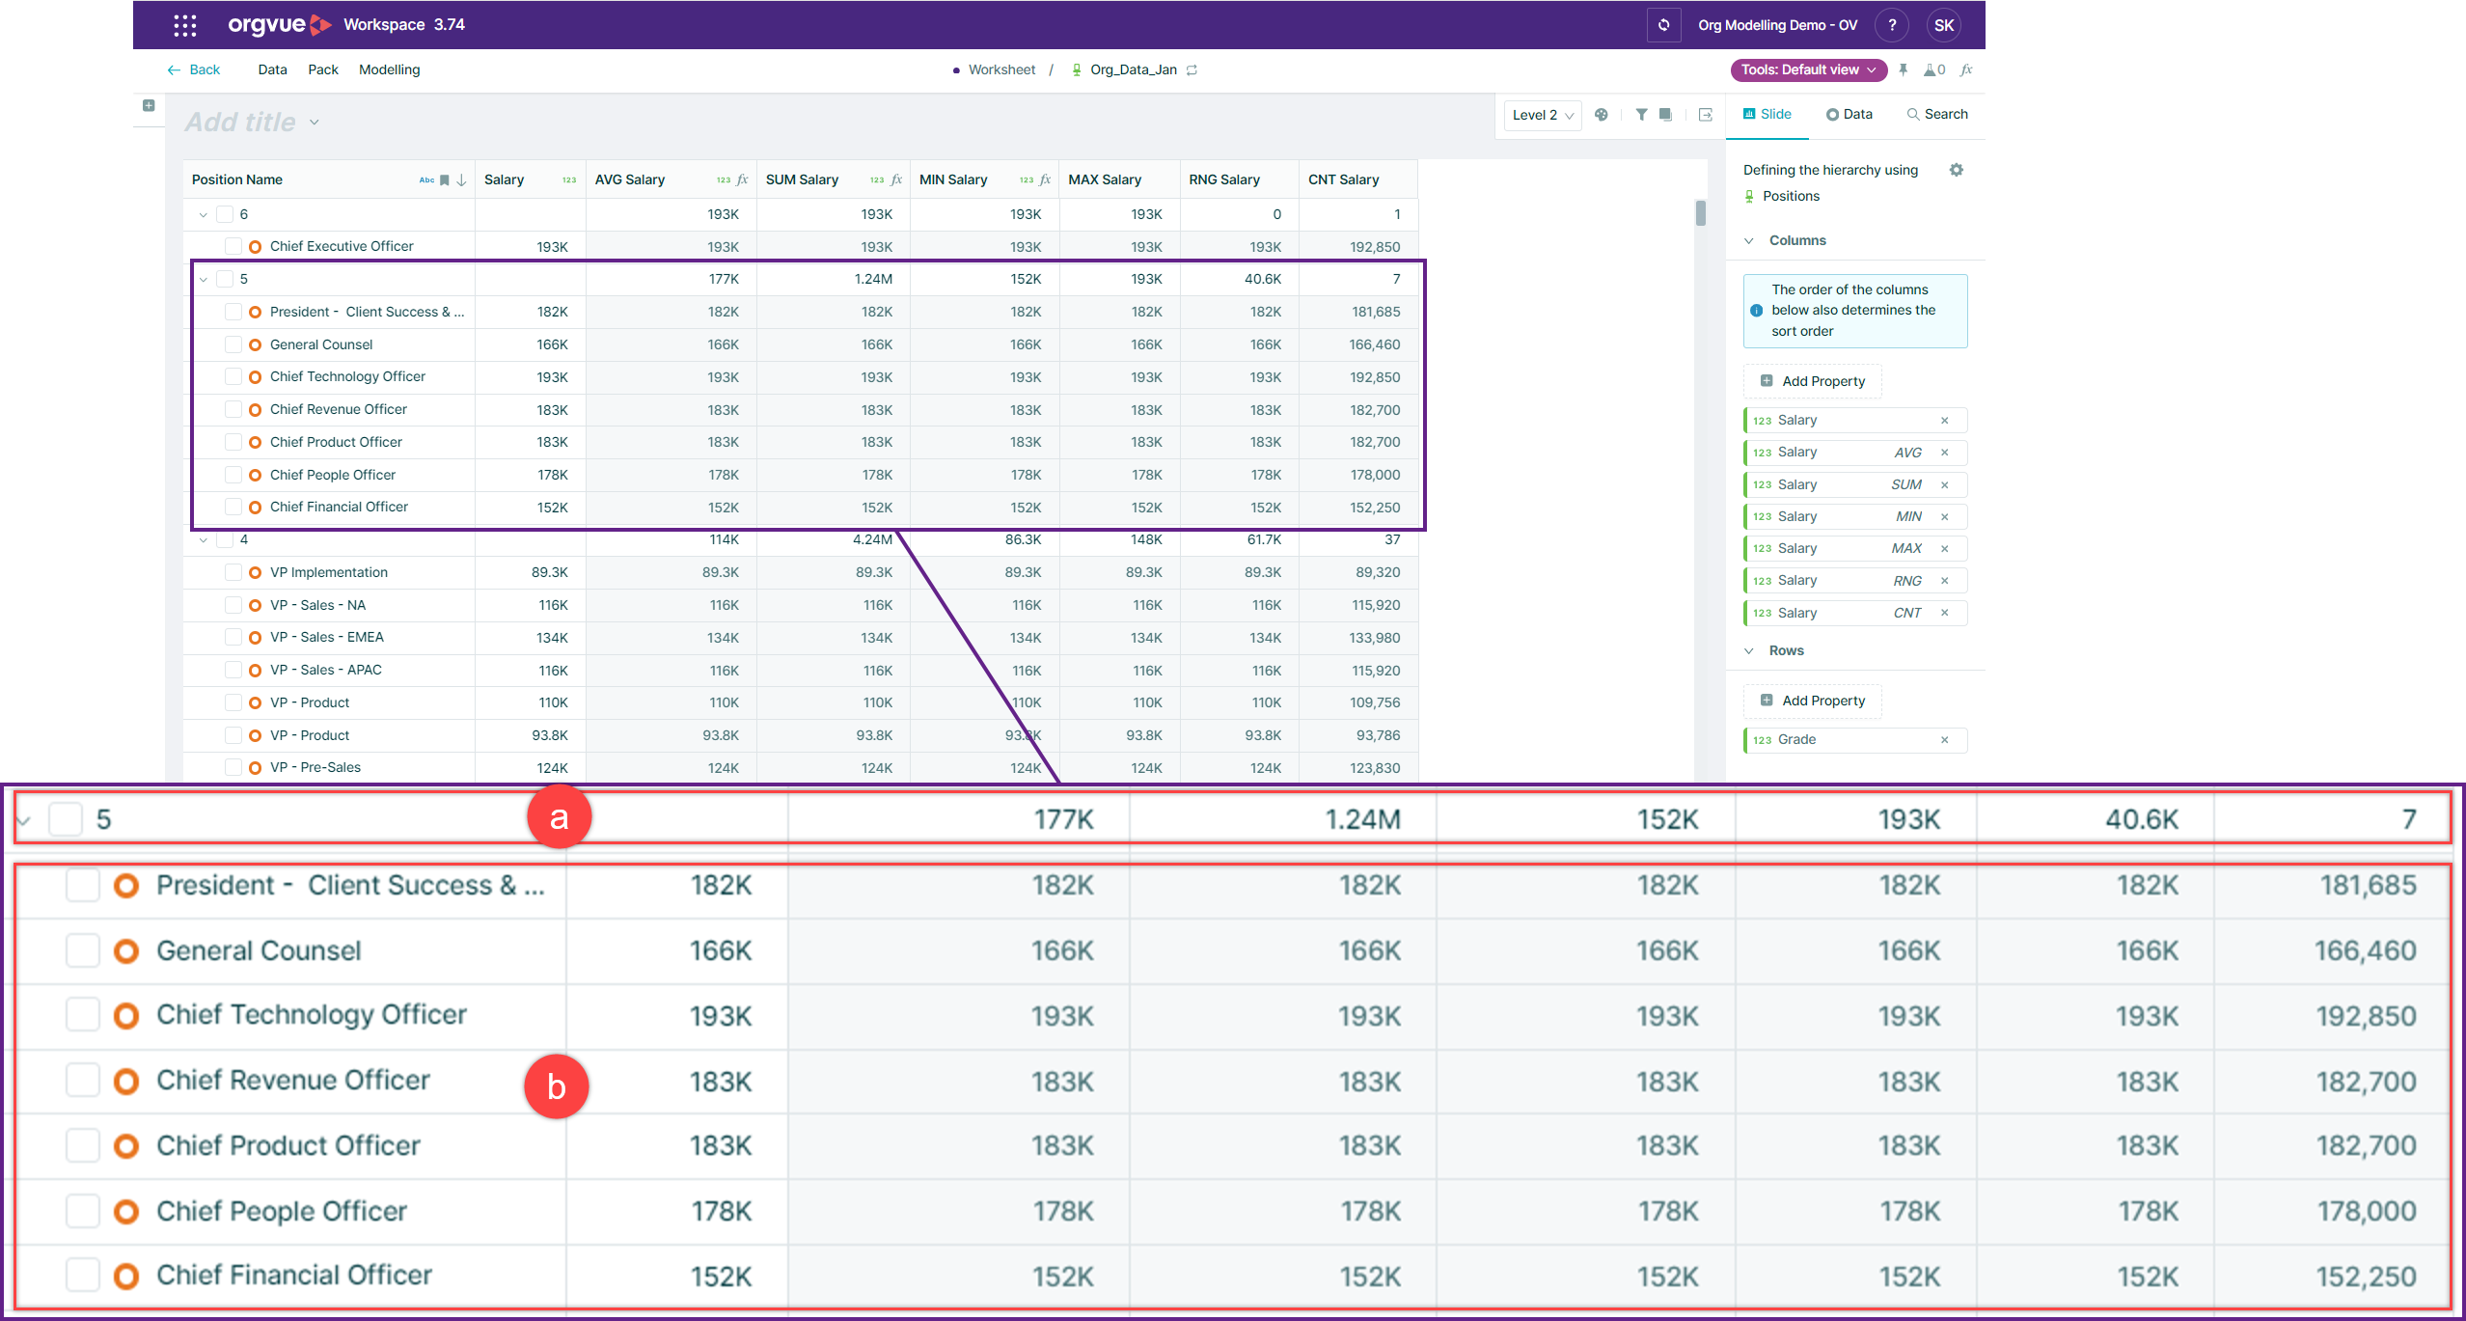This screenshot has width=2466, height=1321.
Task: Click the refresh sync icon in header
Action: click(1663, 25)
